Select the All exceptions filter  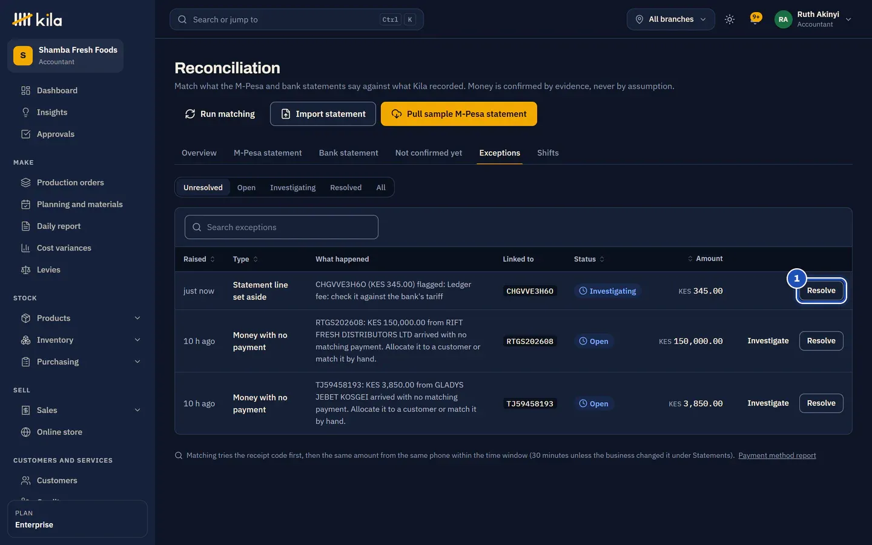click(x=381, y=188)
